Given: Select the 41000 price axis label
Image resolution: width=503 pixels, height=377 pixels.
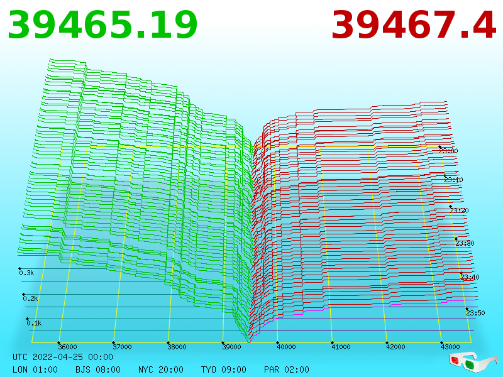Looking at the screenshot, I should (341, 347).
